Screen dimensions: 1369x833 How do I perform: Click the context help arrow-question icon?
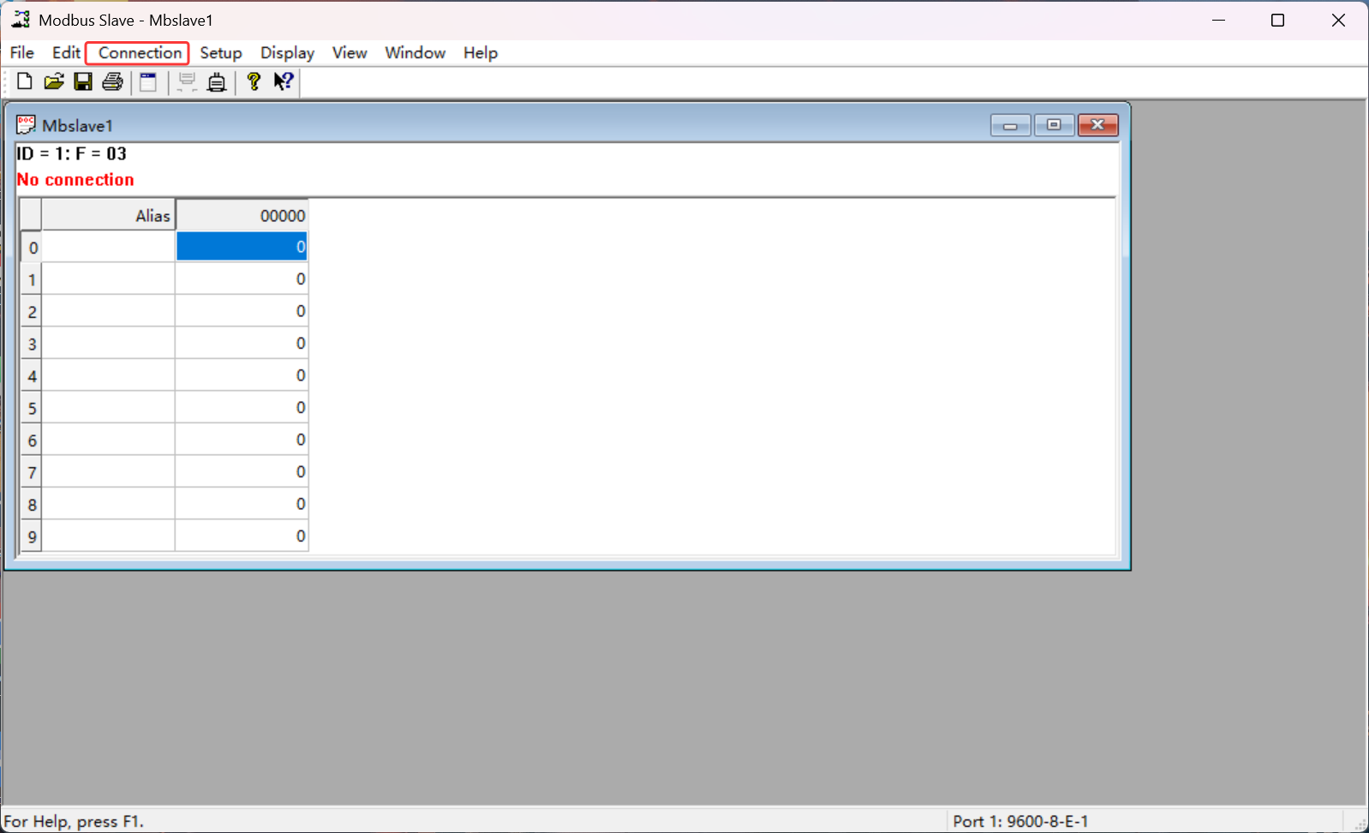284,81
